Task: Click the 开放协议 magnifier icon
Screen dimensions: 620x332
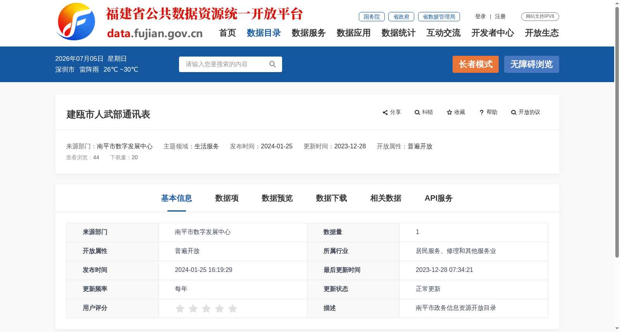Action: click(514, 112)
